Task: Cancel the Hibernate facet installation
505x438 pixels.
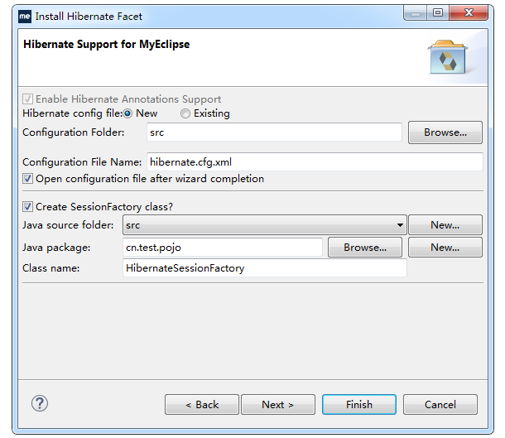Action: pyautogui.click(x=440, y=405)
